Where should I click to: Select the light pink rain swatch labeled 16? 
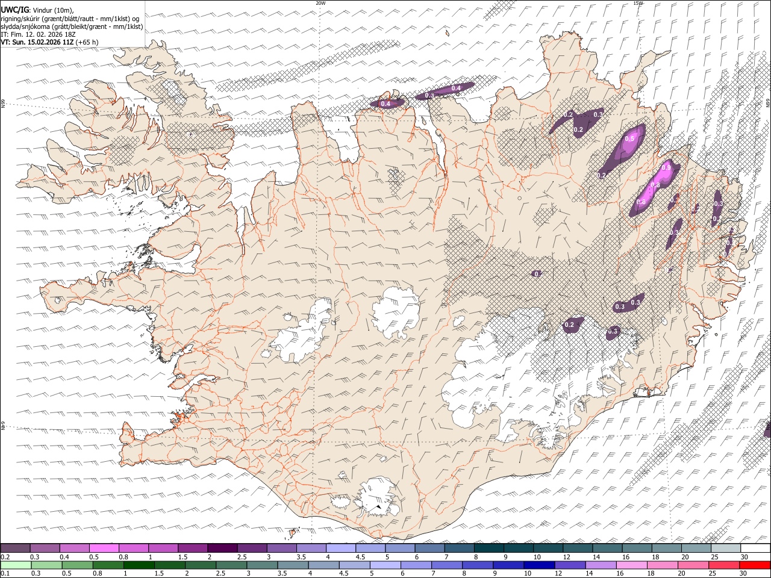tap(631, 565)
